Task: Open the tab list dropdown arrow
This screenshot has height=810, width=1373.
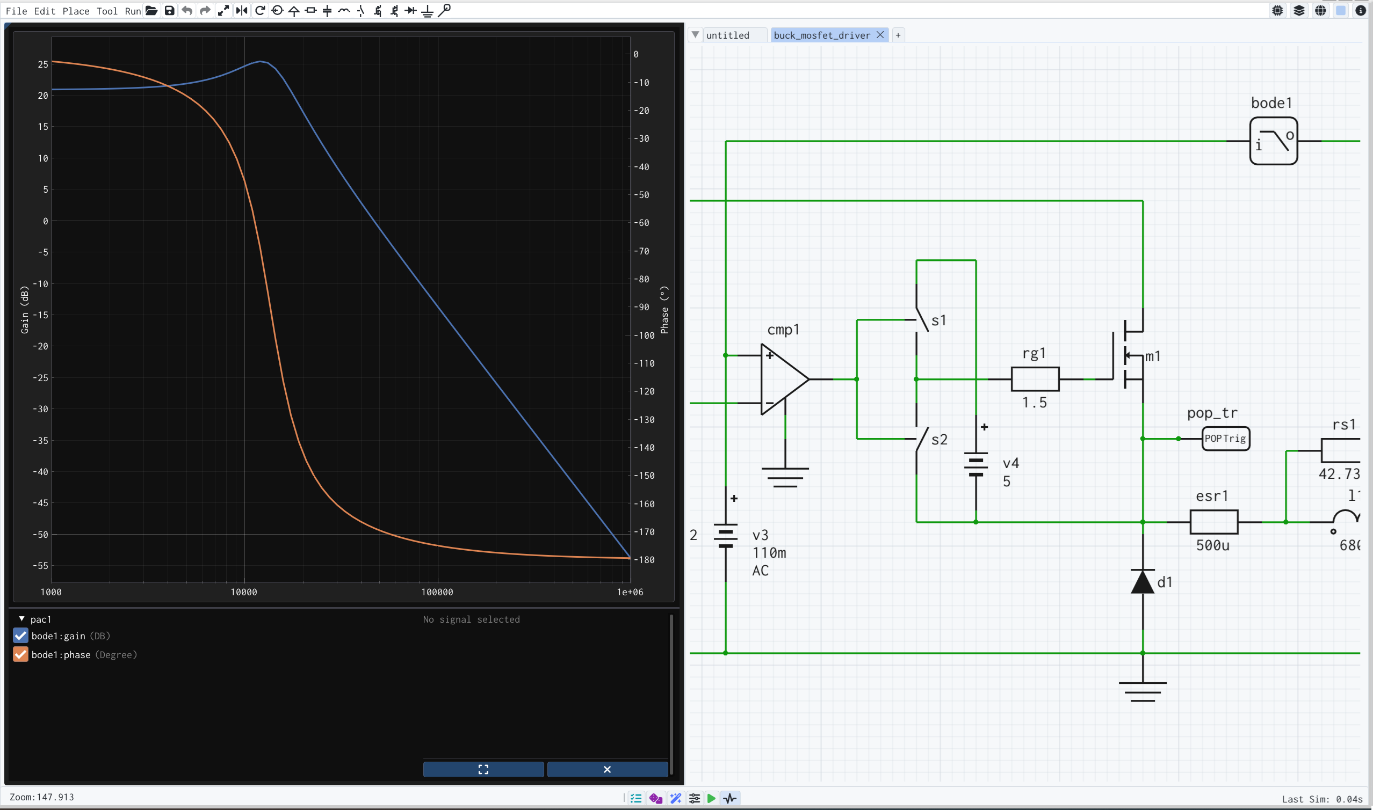Action: 695,34
